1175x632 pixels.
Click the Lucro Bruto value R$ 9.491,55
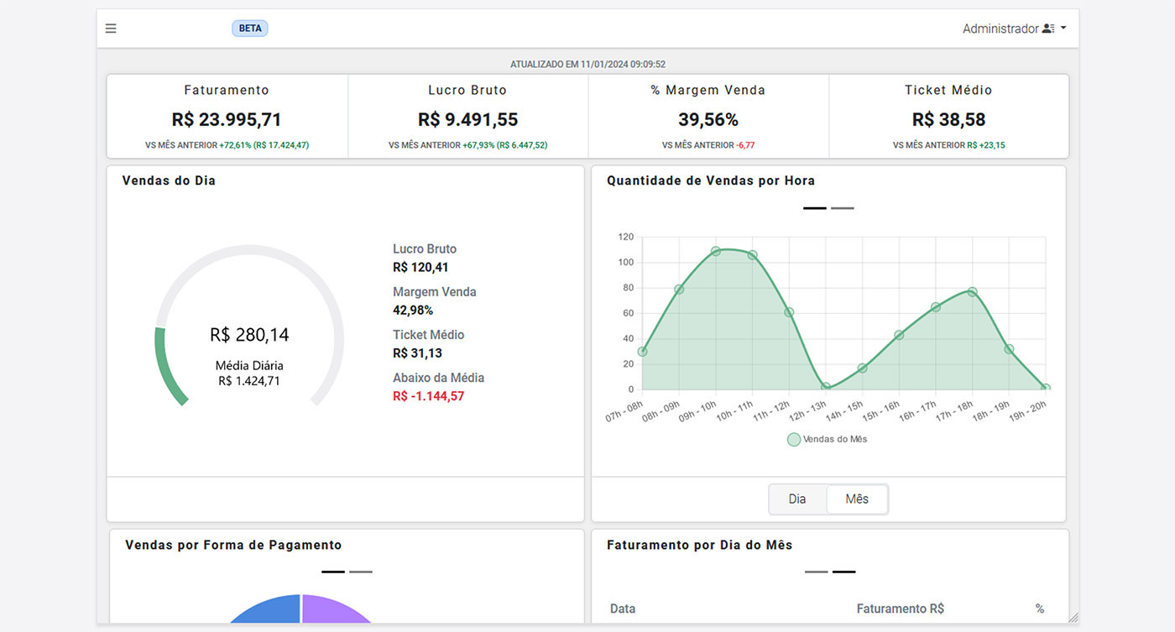(x=467, y=120)
